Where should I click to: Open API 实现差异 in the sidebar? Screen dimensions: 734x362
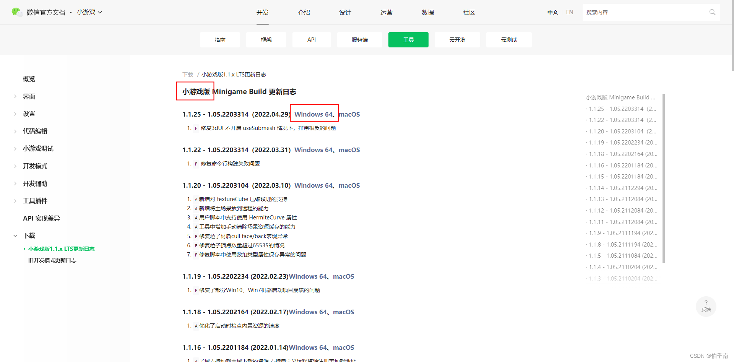pos(41,219)
